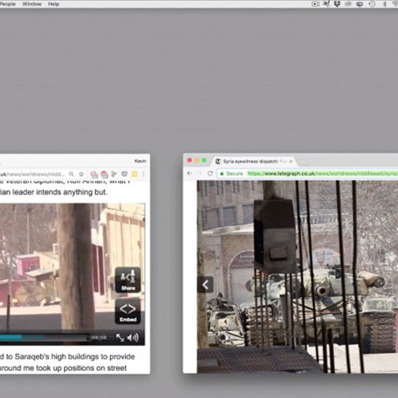Click the yellow extension icon in the left toolbar
The width and height of the screenshot is (398, 398).
134,174
